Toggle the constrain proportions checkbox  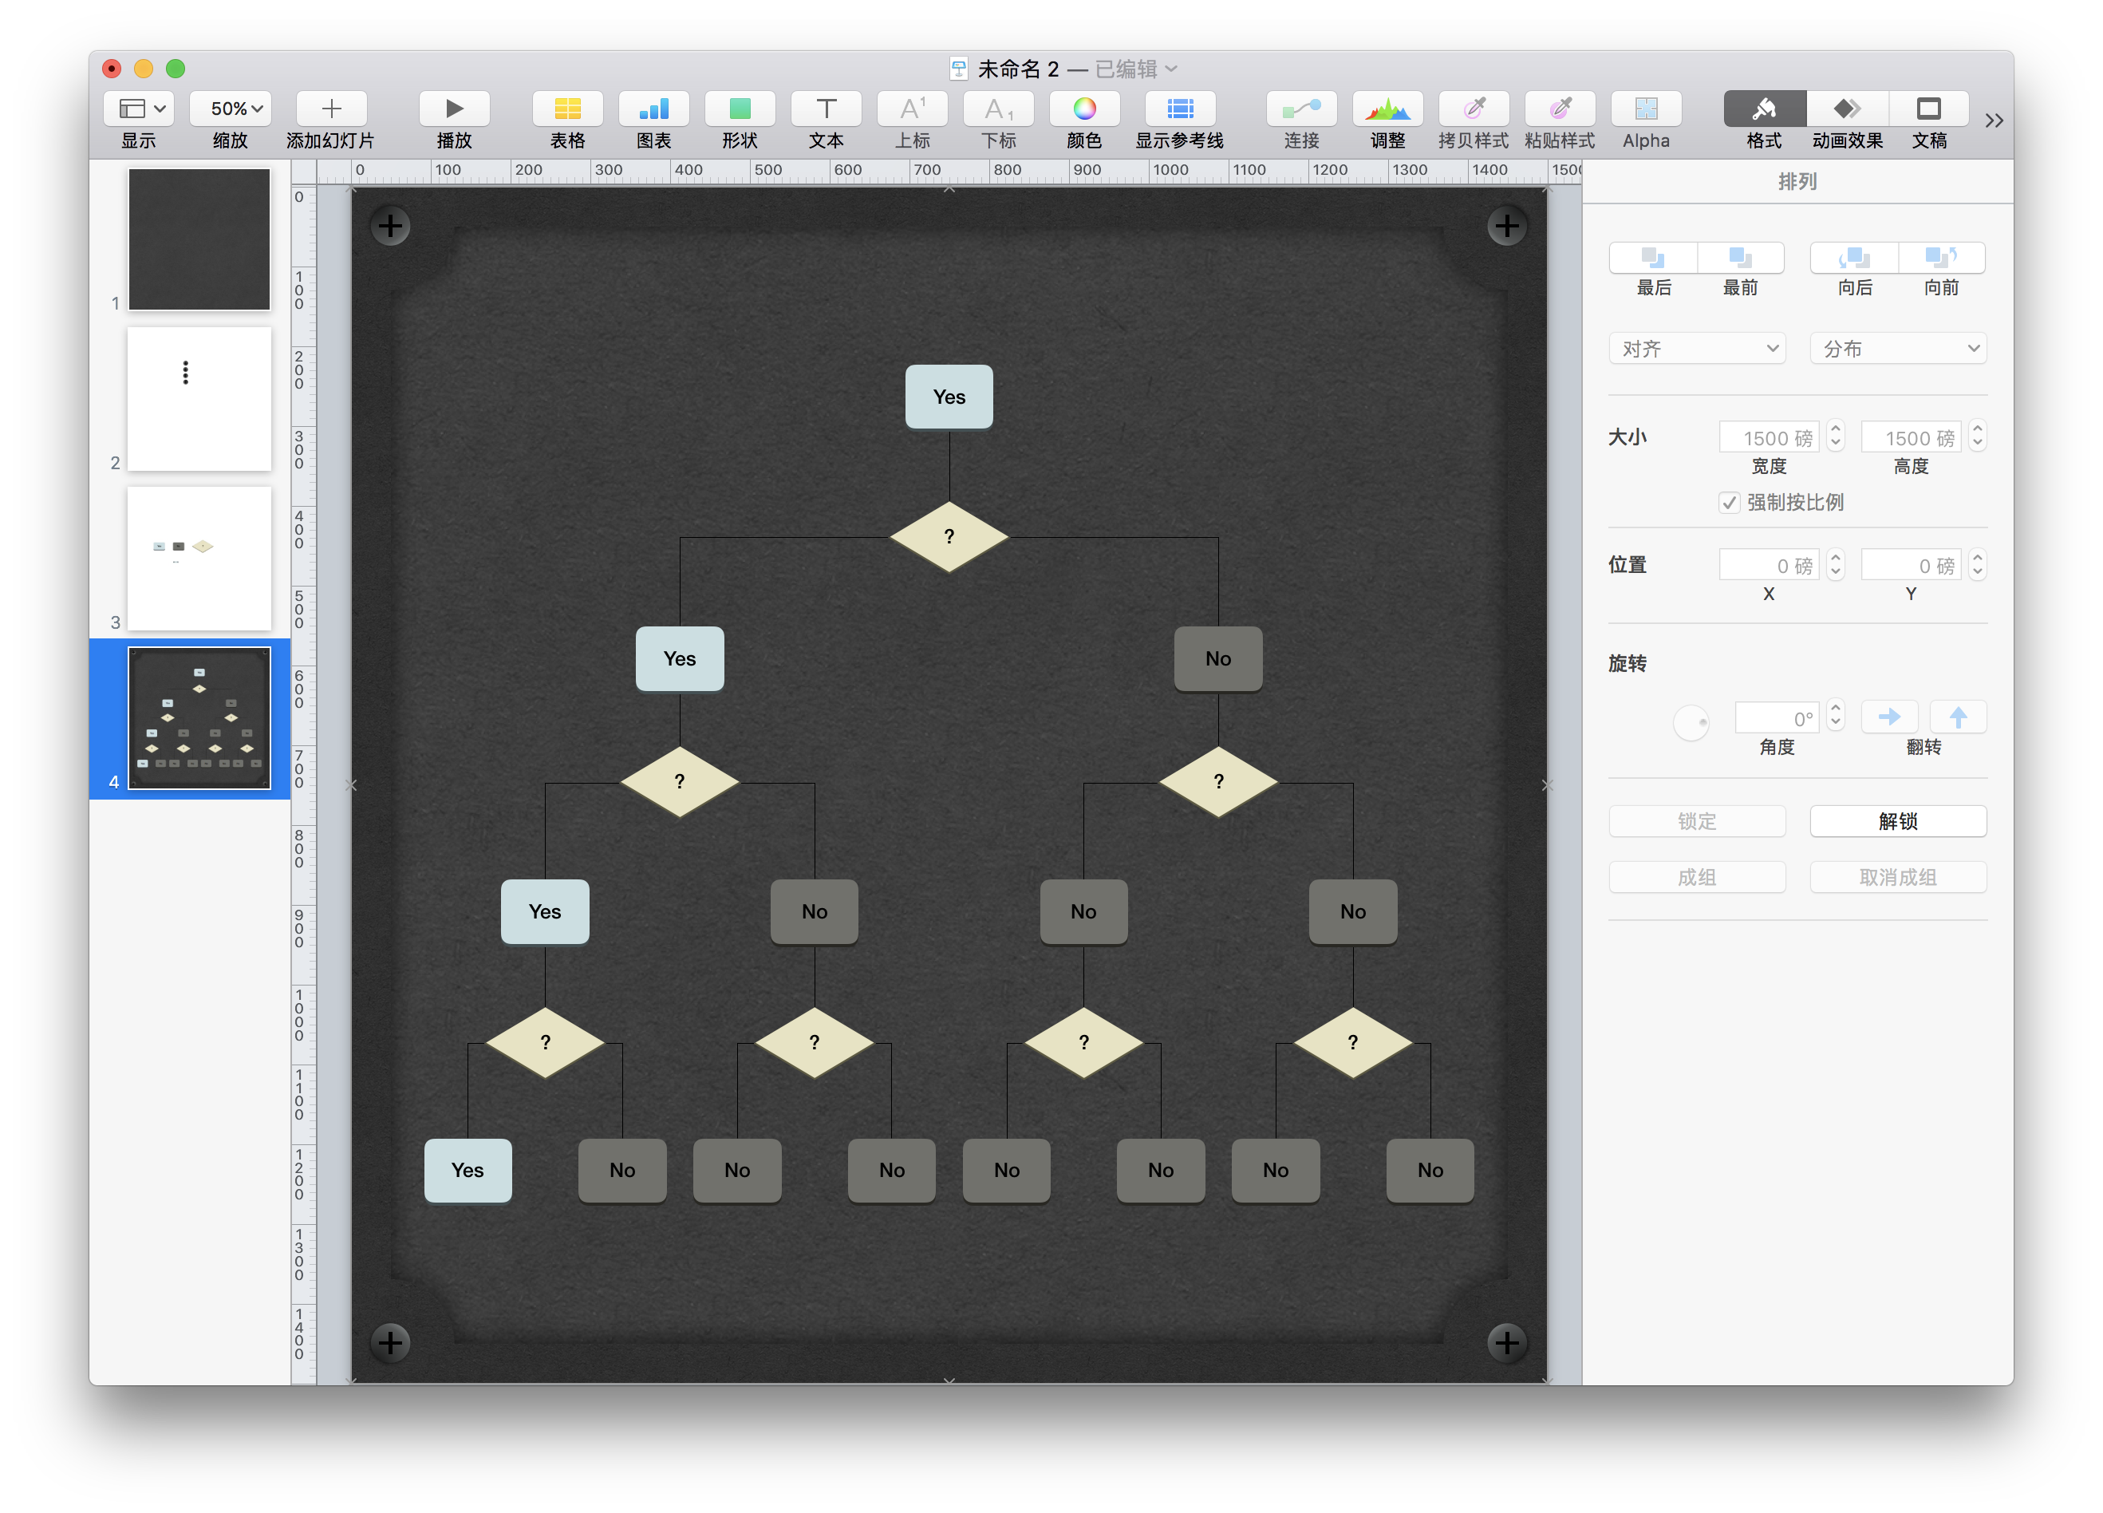point(1728,503)
